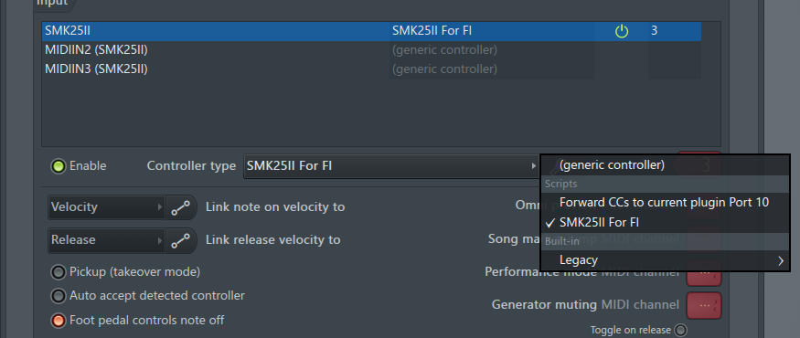Enable Pickup (takeover mode)

click(59, 272)
